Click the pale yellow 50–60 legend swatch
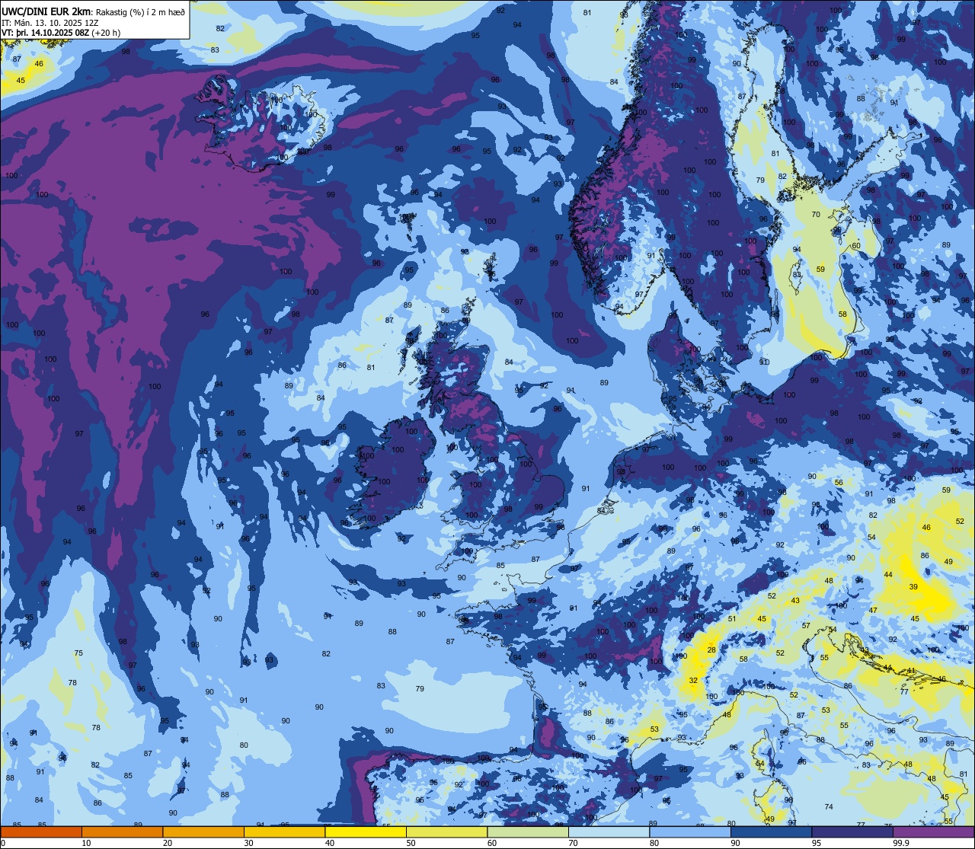The width and height of the screenshot is (975, 849). click(x=446, y=832)
